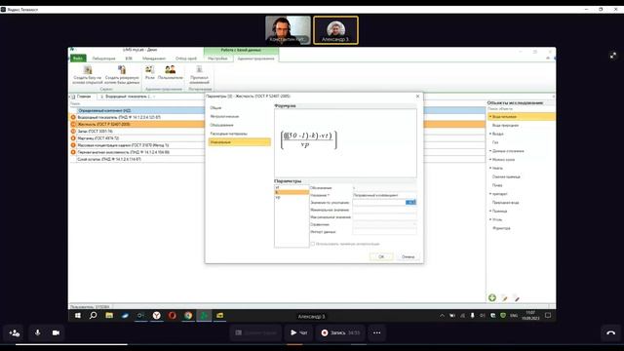Click the green plus add object icon
This screenshot has width=624, height=351.
(x=492, y=297)
